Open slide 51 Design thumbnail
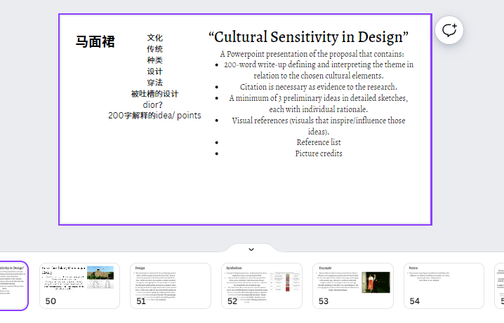 coord(171,286)
